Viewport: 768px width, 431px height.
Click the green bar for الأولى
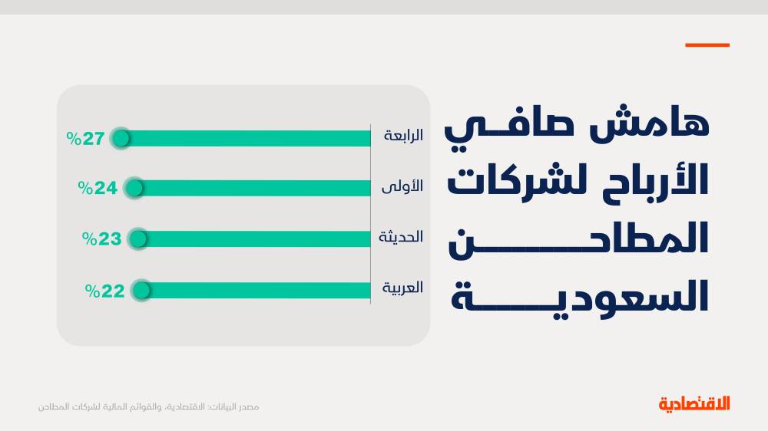(252, 188)
